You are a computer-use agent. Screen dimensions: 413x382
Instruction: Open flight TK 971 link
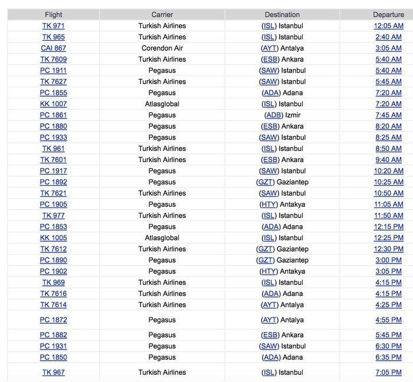[x=53, y=26]
